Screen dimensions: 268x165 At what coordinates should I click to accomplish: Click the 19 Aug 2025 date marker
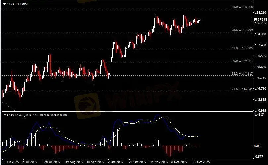point(74,162)
